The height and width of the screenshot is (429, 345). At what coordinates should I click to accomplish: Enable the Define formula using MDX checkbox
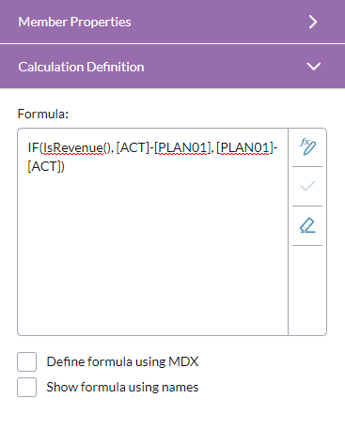(x=26, y=361)
